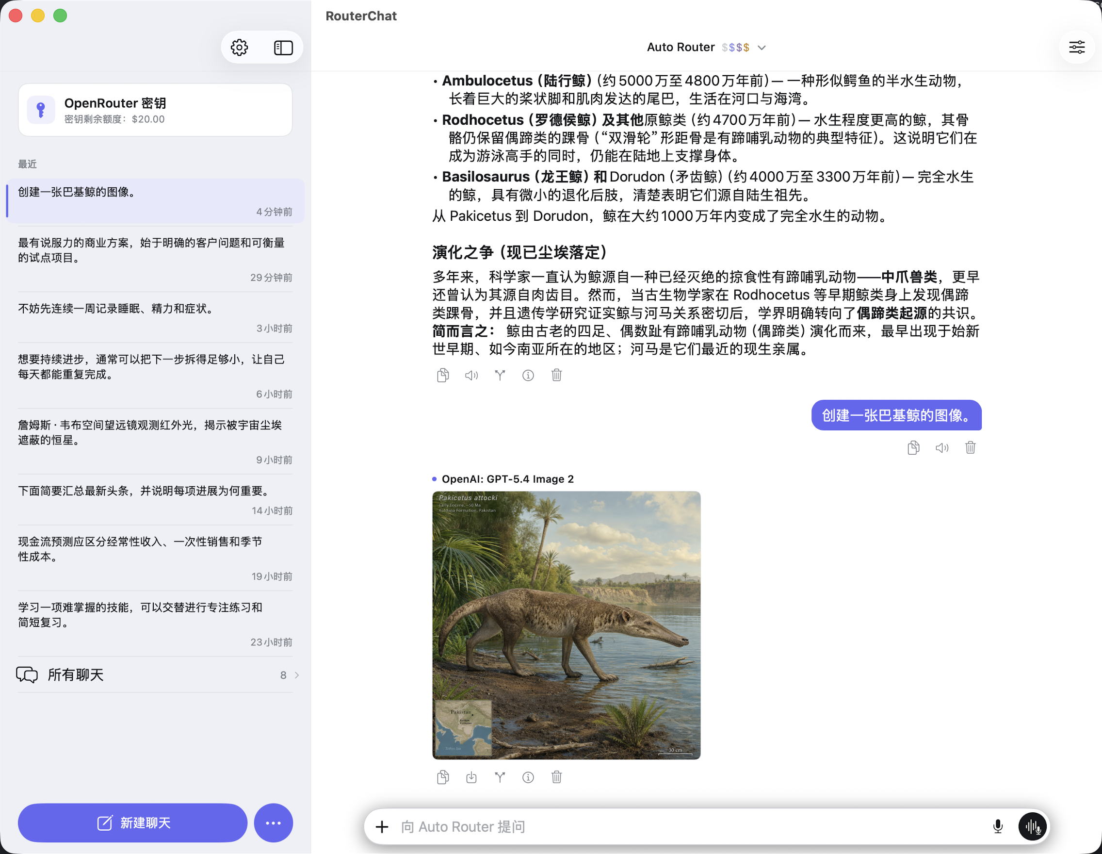This screenshot has height=854, width=1102.
Task: Read aloud the user message
Action: click(942, 448)
